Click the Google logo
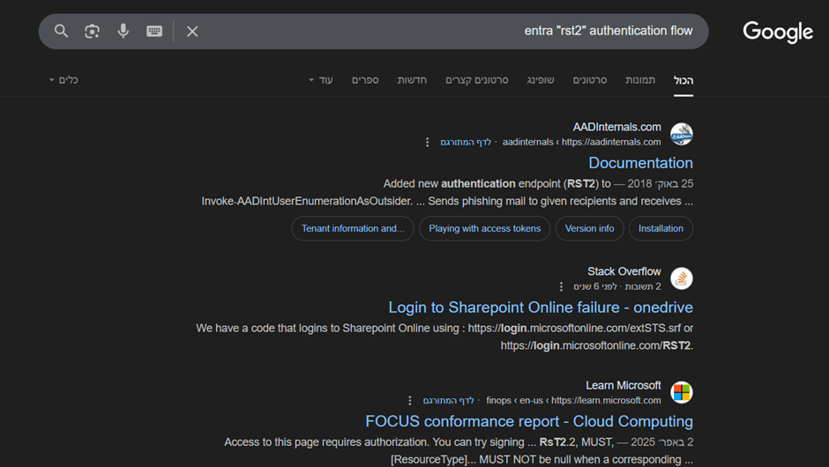 click(777, 32)
